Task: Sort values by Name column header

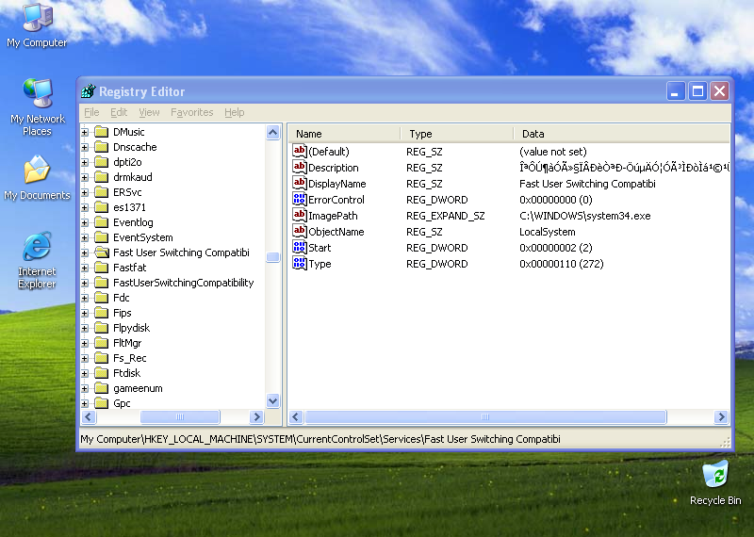Action: click(344, 134)
